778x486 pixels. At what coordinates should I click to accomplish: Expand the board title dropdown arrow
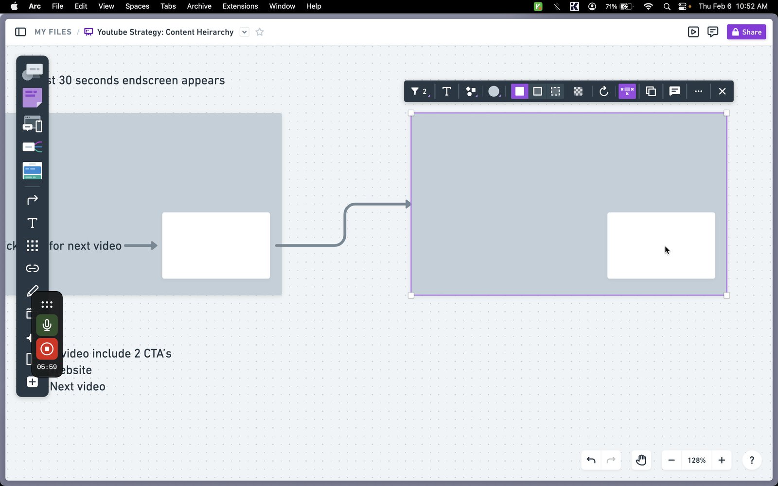[x=245, y=32]
